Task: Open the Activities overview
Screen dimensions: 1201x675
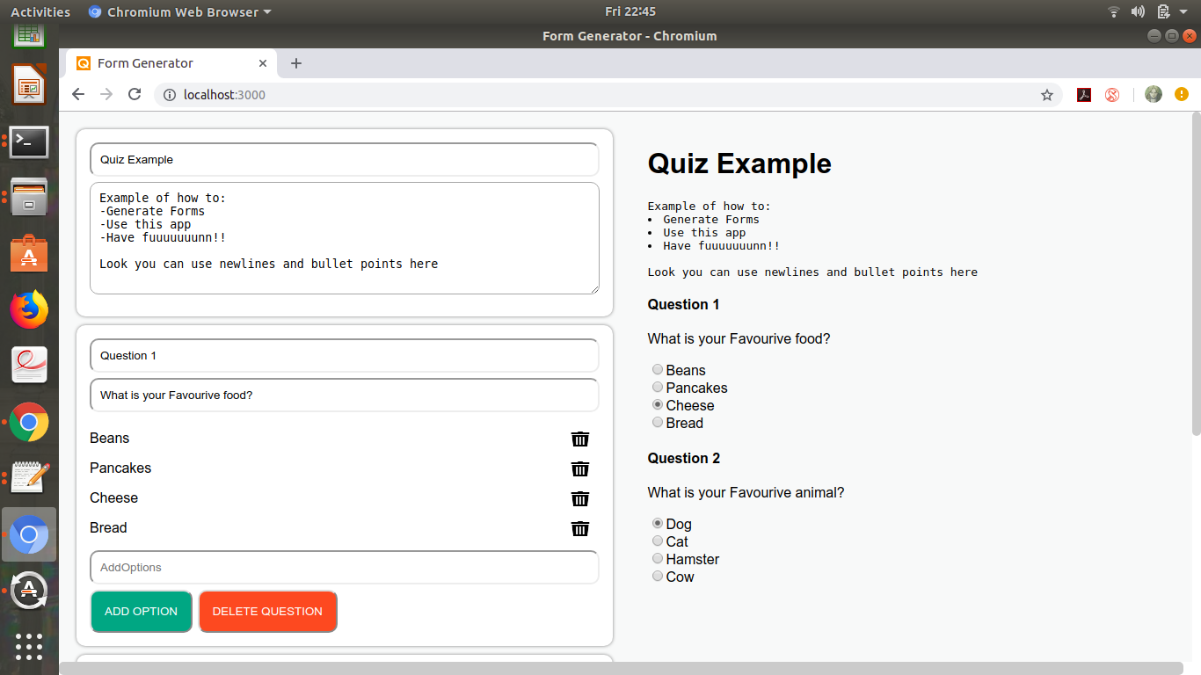Action: [x=40, y=11]
